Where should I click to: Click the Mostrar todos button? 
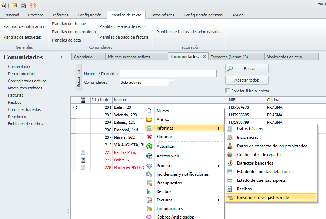[x=247, y=80]
